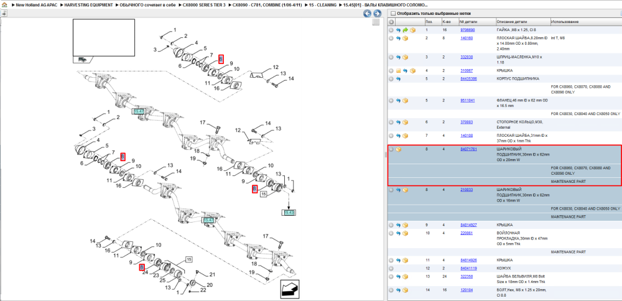Expand row 84071761 with the plus icon
622x301 pixels.
pos(391,149)
